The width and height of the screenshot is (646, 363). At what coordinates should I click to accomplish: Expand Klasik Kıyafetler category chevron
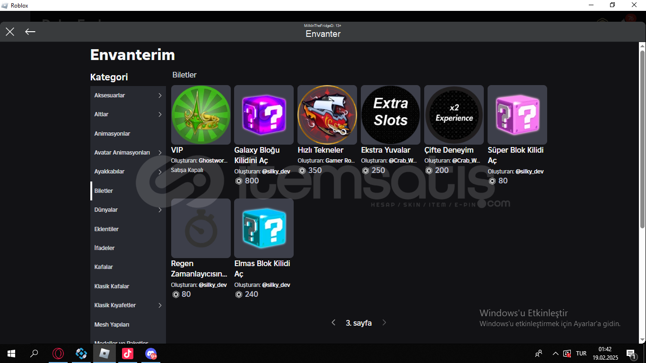pos(160,305)
